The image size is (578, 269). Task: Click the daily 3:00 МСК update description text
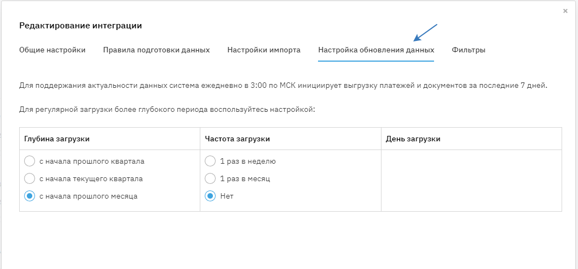click(283, 86)
